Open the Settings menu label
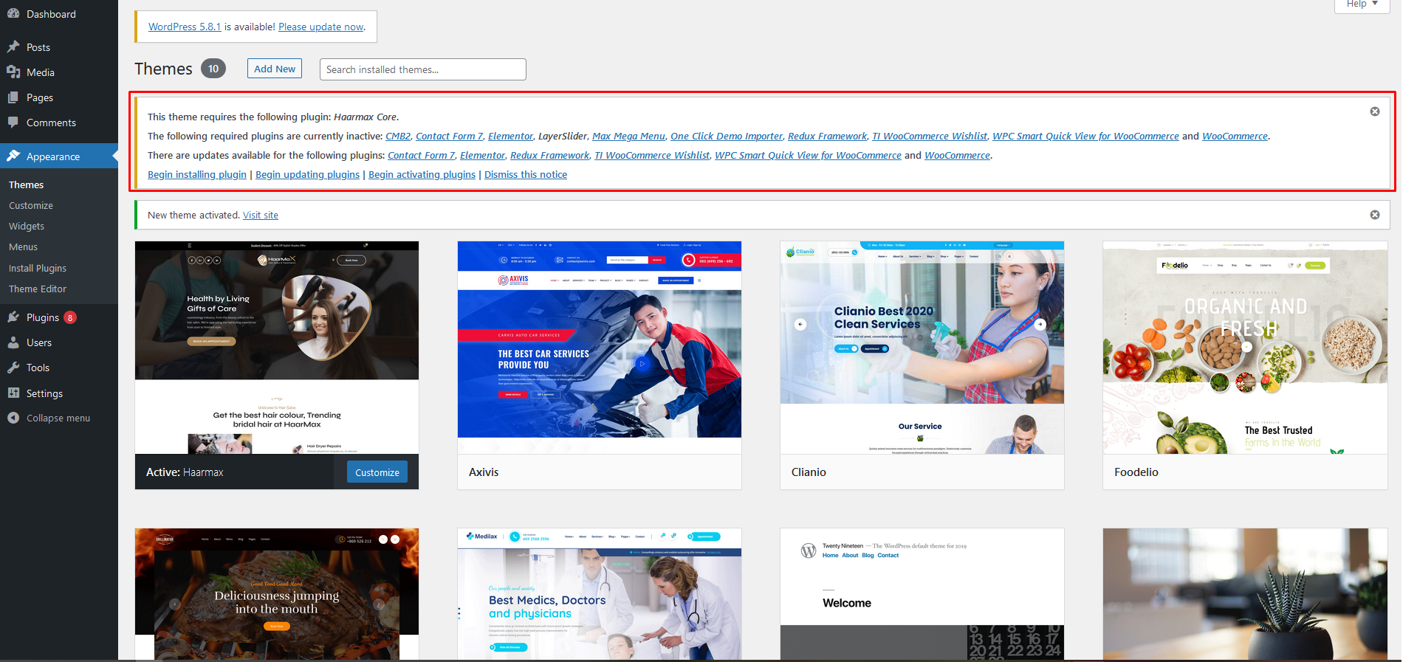This screenshot has height=662, width=1417. tap(44, 393)
